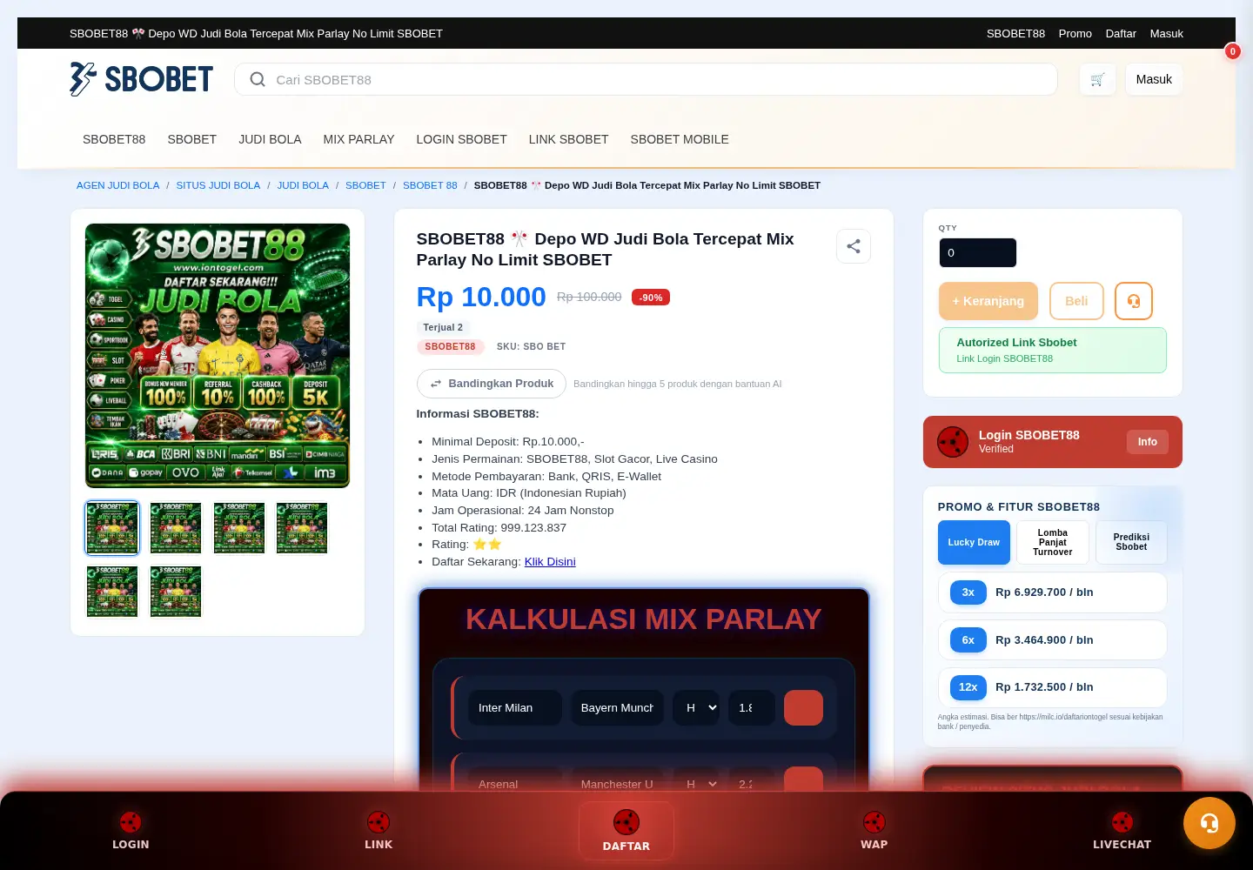Image resolution: width=1253 pixels, height=870 pixels.
Task: Click the WAP icon in bottom bar
Action: tap(874, 822)
